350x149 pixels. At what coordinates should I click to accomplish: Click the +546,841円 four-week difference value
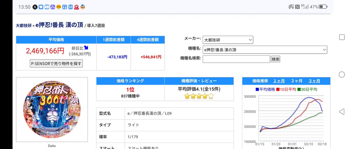click(151, 57)
